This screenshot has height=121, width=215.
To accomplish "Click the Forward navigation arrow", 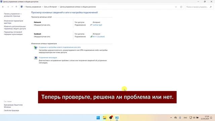I will tap(8, 7).
